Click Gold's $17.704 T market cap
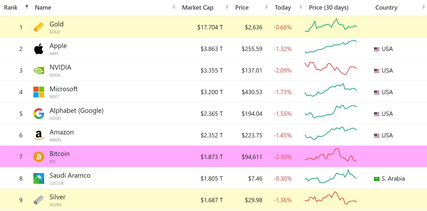Image resolution: width=427 pixels, height=211 pixels. 210,27
